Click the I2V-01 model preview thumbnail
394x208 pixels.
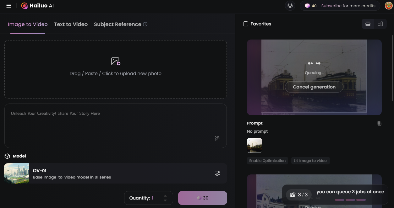click(x=17, y=173)
